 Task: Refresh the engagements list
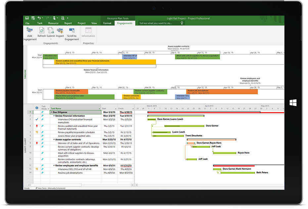[42, 30]
